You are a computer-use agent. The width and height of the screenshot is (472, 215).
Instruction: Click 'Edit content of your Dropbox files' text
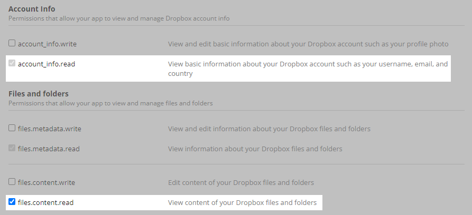(x=240, y=183)
